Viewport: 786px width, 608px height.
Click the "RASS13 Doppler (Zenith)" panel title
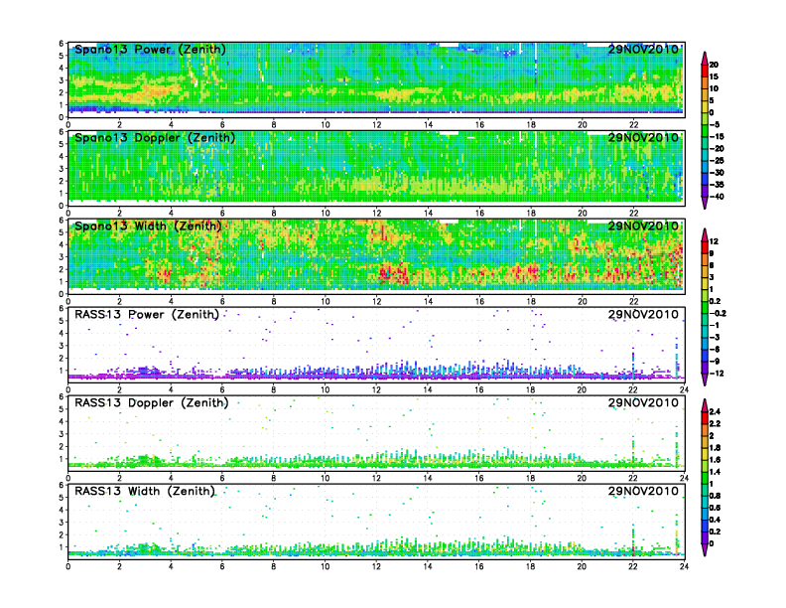point(152,402)
